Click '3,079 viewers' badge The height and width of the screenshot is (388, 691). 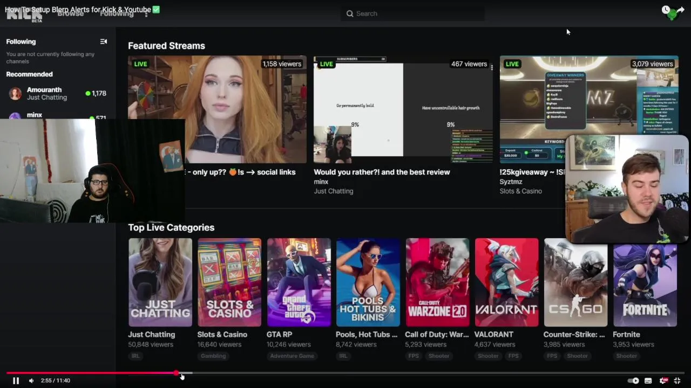click(652, 64)
